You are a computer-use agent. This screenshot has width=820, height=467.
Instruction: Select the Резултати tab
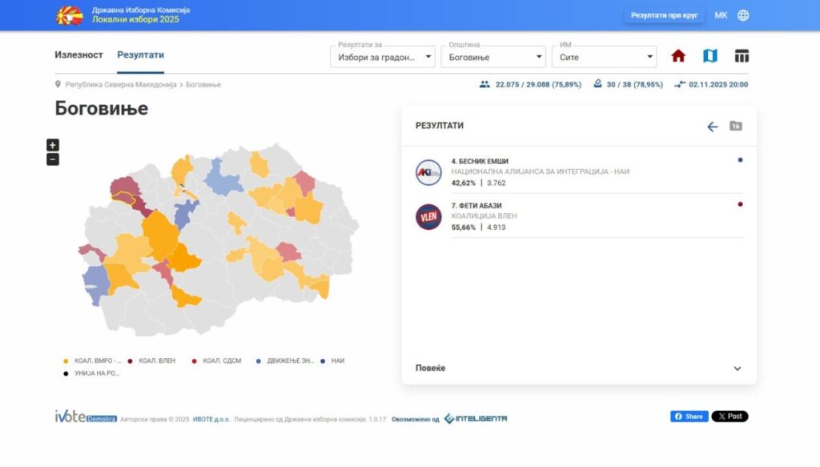pyautogui.click(x=142, y=55)
